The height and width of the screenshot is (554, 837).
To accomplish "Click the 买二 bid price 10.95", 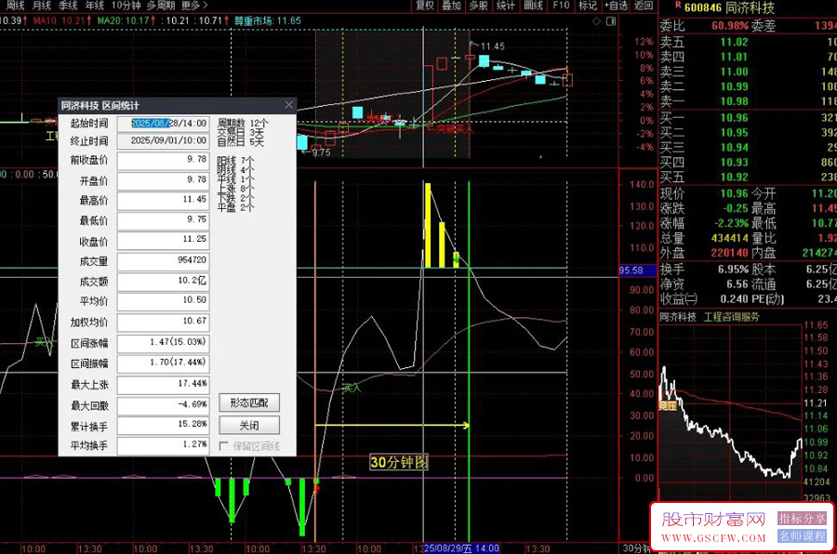I will 734,132.
